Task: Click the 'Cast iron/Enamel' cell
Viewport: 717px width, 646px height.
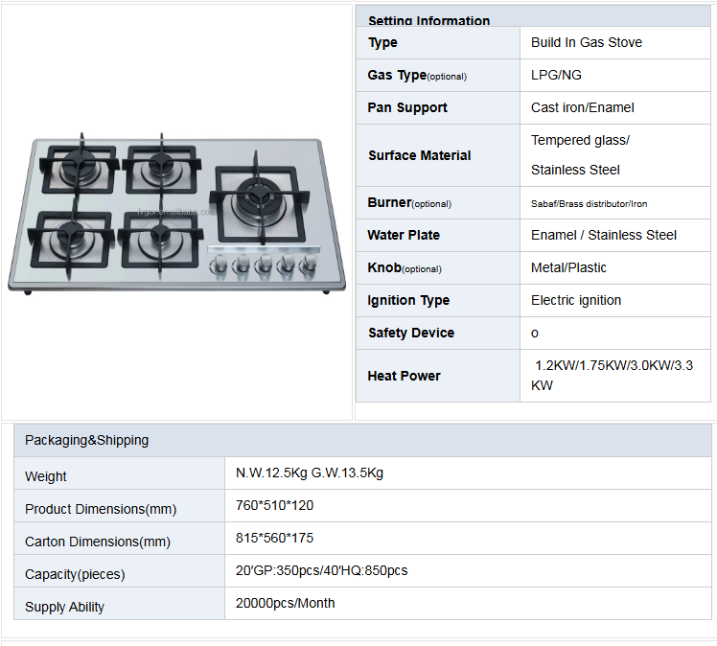Action: point(582,107)
